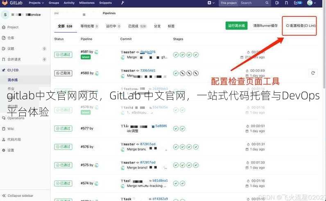Click first passed stage icon of #580
This screenshot has width=326, height=201.
tap(176, 73)
